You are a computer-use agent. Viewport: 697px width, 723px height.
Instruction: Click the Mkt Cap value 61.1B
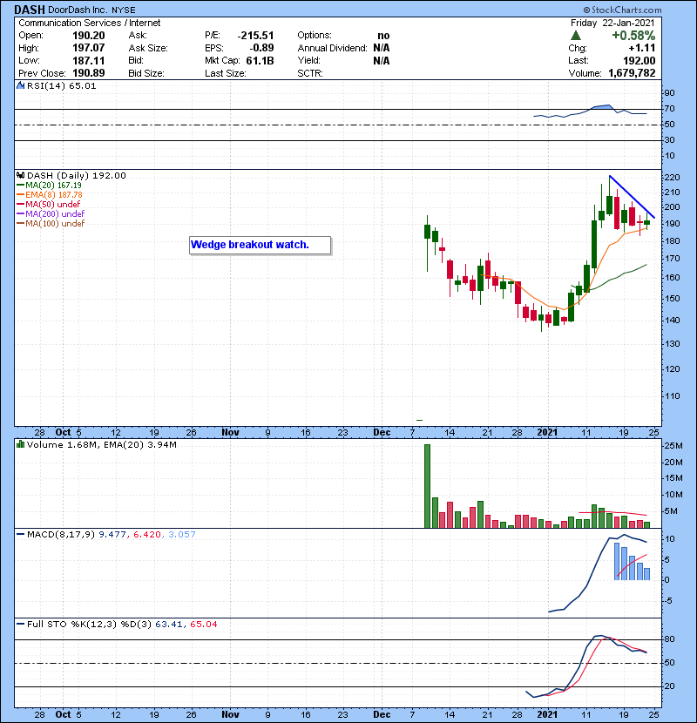tap(261, 60)
